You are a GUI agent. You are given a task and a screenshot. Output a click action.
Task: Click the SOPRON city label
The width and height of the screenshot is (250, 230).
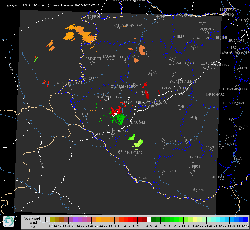click(94, 16)
